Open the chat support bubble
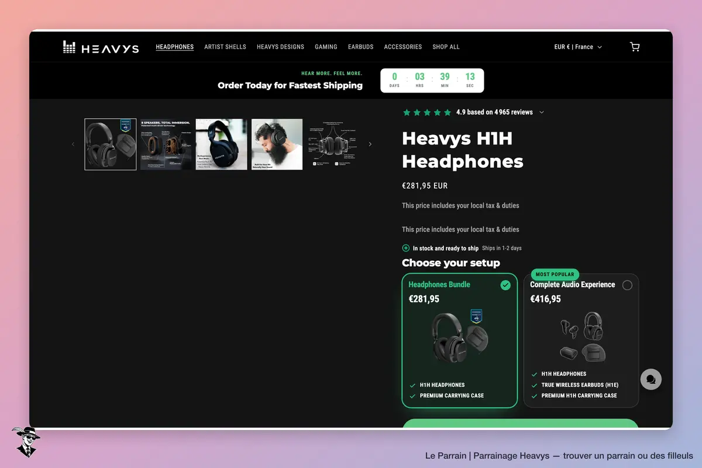The image size is (702, 468). 651,380
